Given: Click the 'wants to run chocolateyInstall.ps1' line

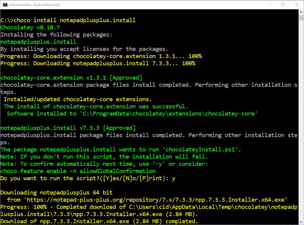Looking at the screenshot, I should click(x=121, y=149).
